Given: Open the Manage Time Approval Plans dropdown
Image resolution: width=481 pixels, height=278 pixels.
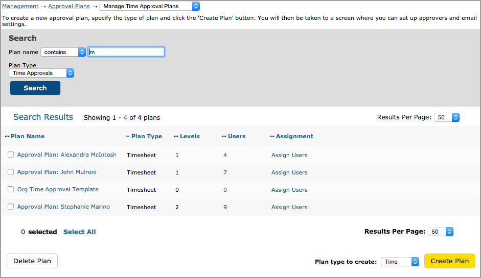Looking at the screenshot, I should click(x=149, y=6).
